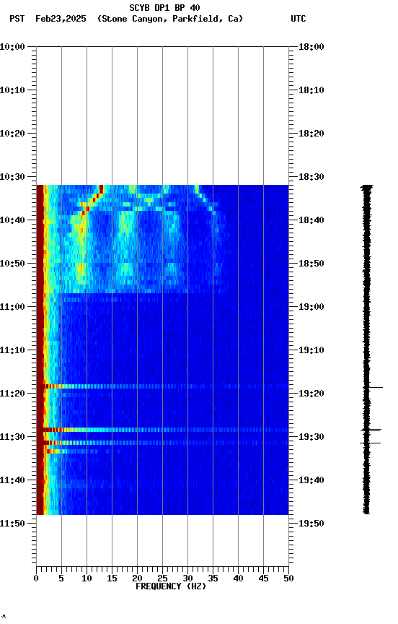Viewport: 398px width, 624px height.
Task: Click the UTC '18:40' time label
Action: point(311,220)
